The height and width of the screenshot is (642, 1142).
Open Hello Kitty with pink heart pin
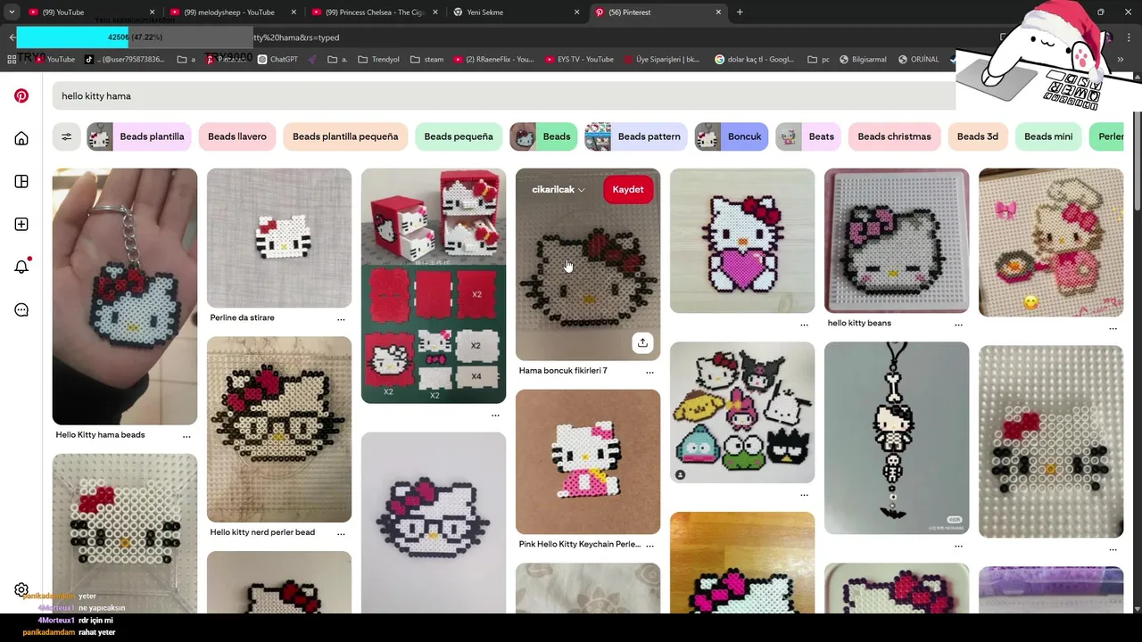point(742,241)
